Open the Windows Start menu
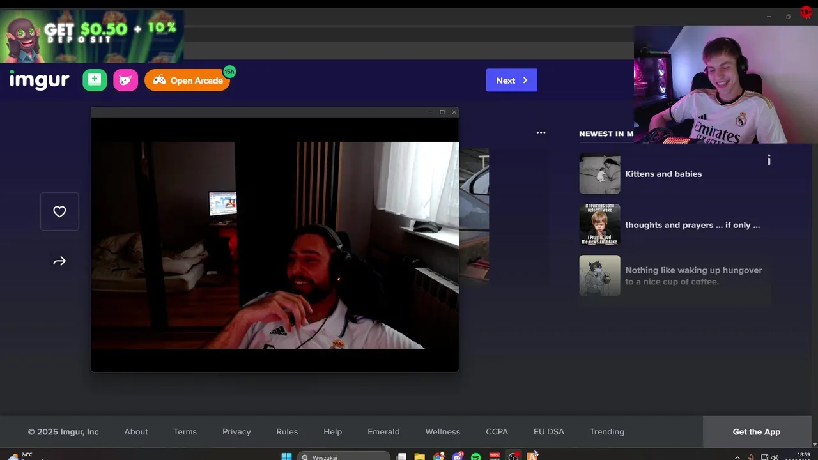The width and height of the screenshot is (818, 460). click(286, 457)
